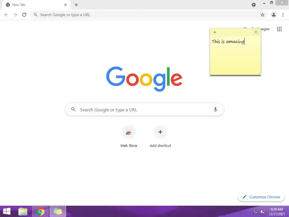Click the Add shortcut label text
Screen dimensions: 289x217
point(160,146)
